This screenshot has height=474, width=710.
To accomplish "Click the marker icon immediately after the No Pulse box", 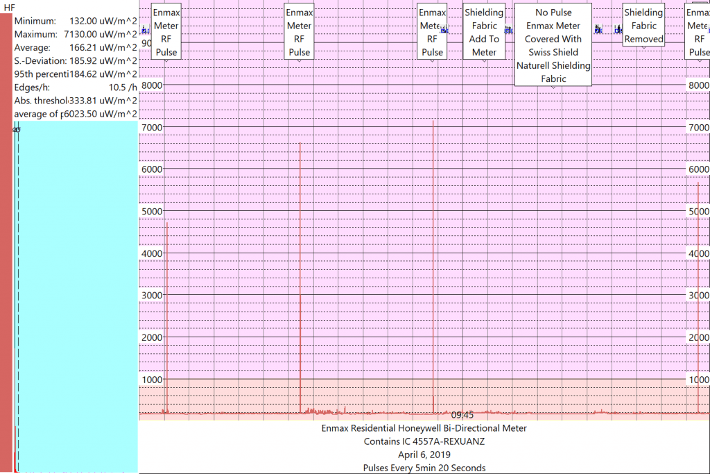I will 596,30.
